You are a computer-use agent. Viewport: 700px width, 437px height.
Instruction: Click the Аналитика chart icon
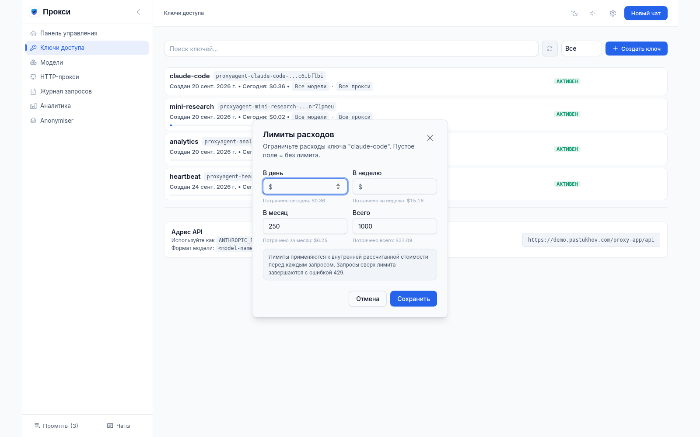33,106
